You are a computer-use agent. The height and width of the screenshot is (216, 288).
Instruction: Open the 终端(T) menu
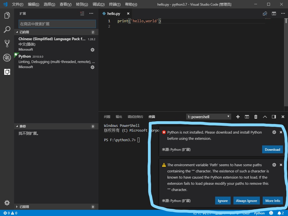115,4
